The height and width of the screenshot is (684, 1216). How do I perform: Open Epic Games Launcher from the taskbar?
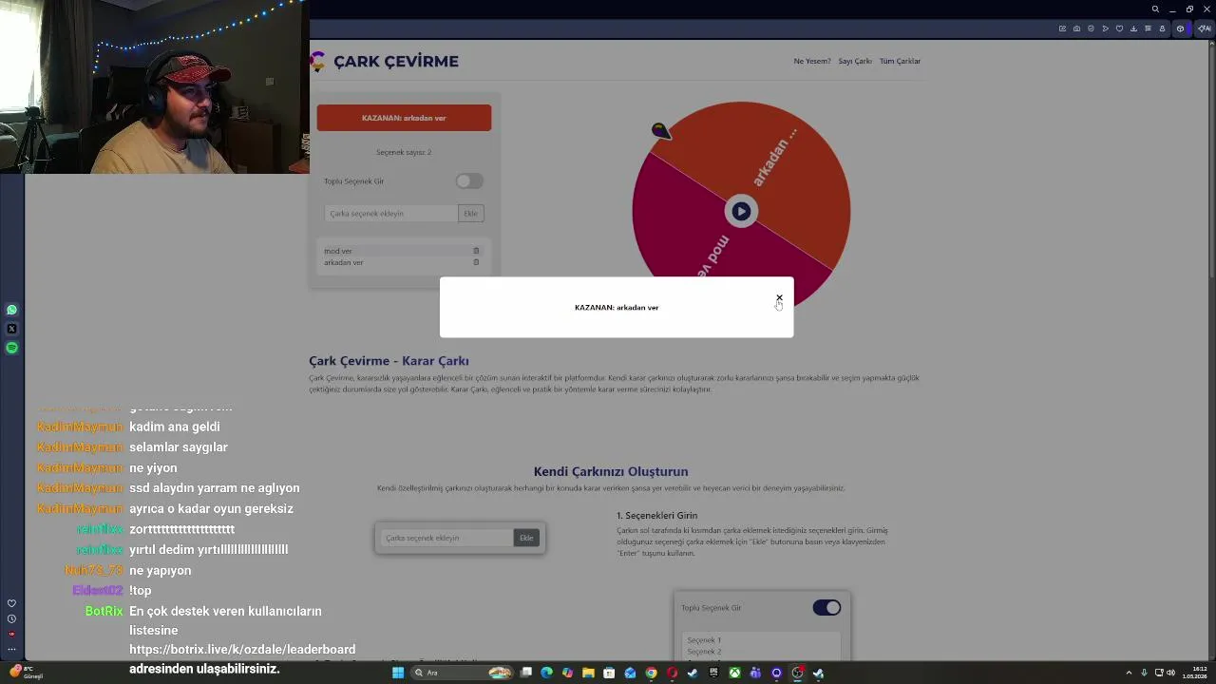(713, 673)
